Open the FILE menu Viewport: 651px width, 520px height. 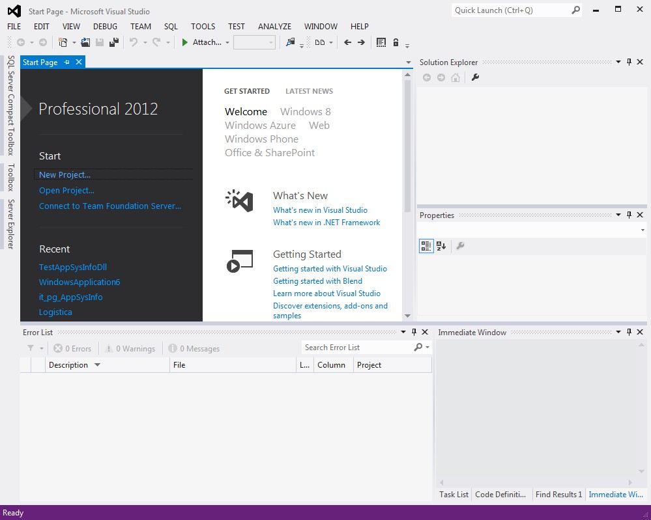coord(14,27)
